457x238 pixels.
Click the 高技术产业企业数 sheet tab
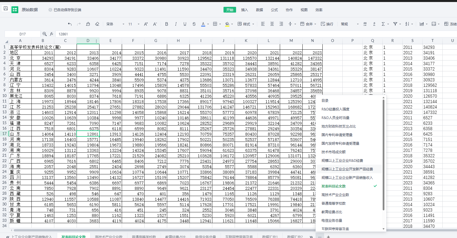click(x=109, y=236)
